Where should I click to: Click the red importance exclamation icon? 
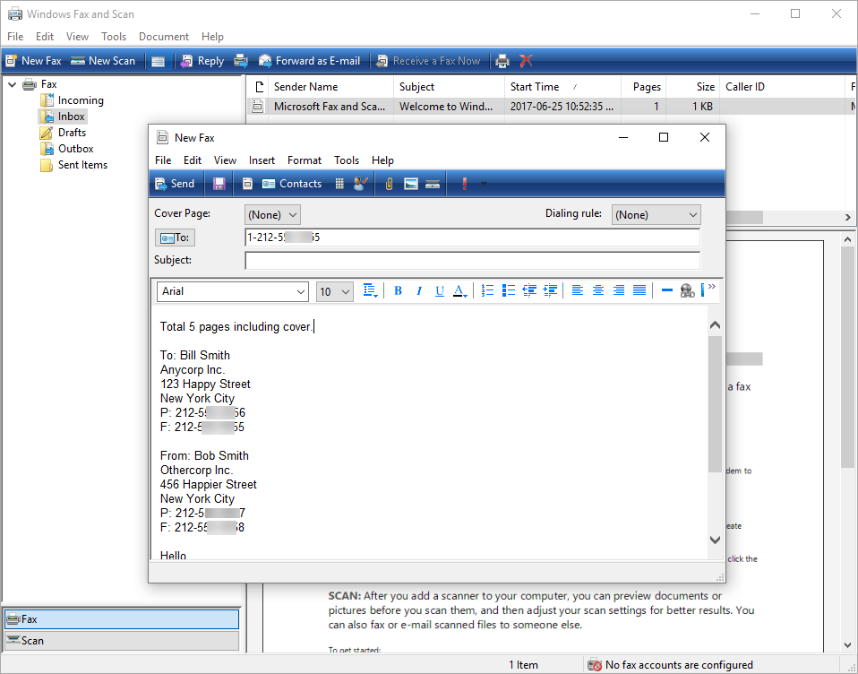coord(465,184)
